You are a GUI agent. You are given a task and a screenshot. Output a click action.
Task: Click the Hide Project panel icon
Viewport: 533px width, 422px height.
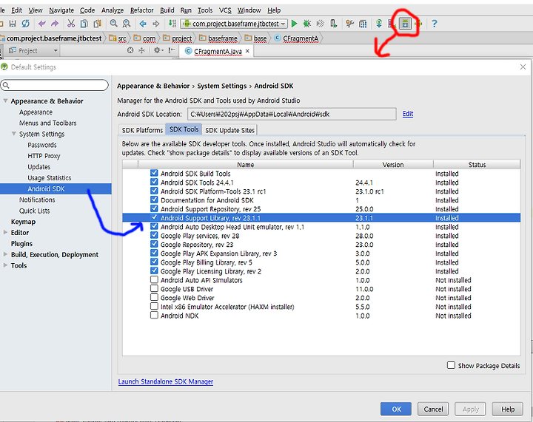click(172, 50)
